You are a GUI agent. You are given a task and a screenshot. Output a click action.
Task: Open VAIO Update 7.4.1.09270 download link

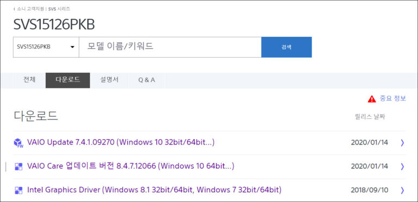tap(121, 142)
